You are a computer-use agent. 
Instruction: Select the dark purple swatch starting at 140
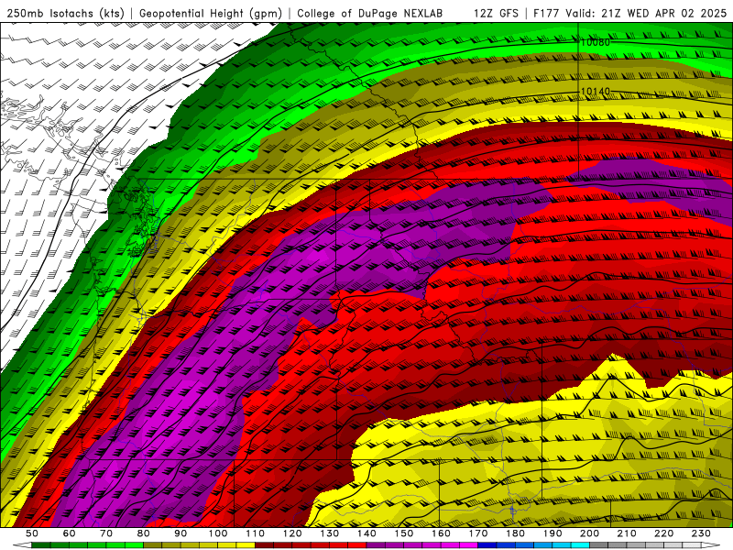tap(376, 544)
